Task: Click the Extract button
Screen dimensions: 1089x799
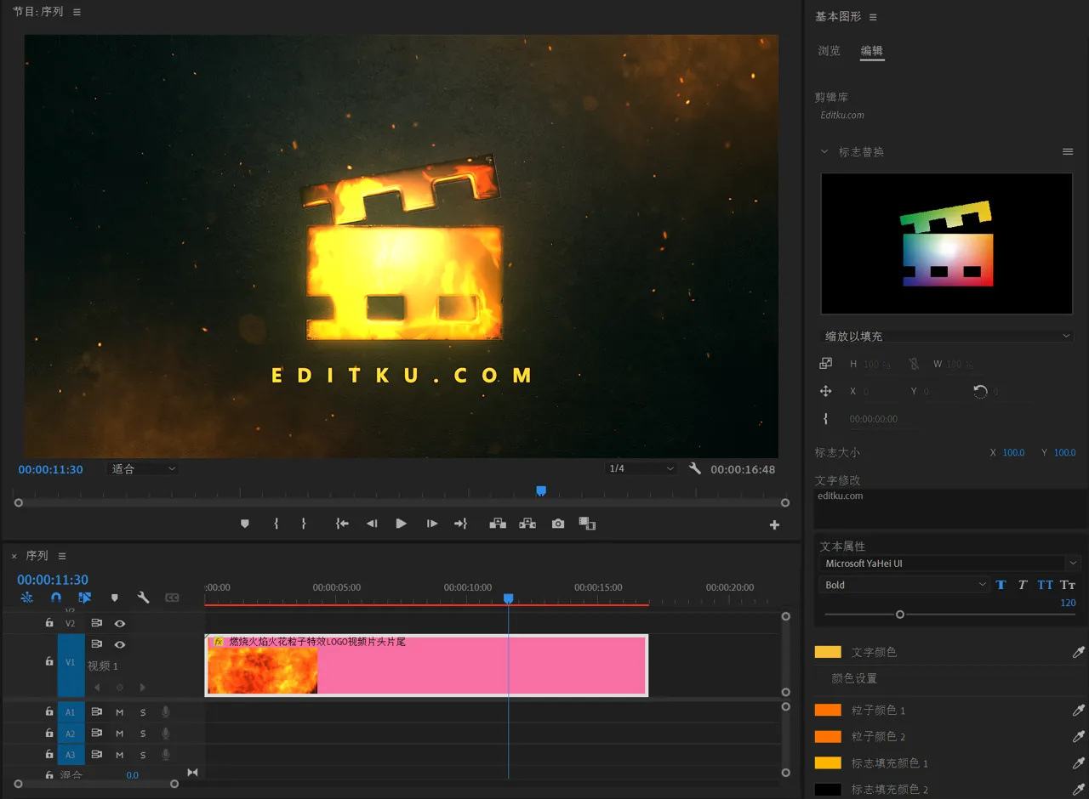Action: click(x=527, y=524)
